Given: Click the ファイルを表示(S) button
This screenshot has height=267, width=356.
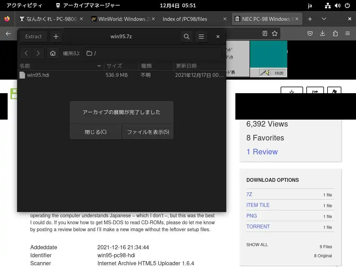Looking at the screenshot, I should coord(148,132).
